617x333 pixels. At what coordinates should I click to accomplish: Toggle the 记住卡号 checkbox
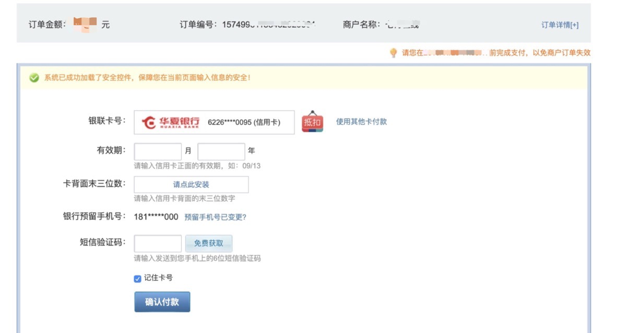pos(137,279)
